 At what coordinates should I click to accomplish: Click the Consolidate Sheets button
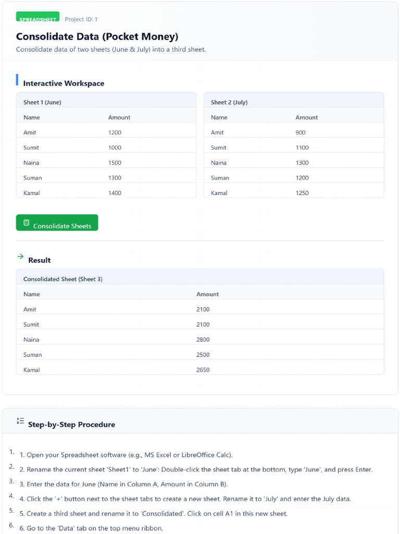tap(57, 222)
